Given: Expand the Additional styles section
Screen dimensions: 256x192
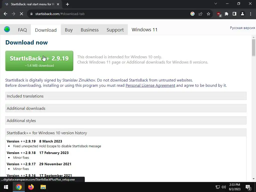Looking at the screenshot, I should [x=126, y=120].
